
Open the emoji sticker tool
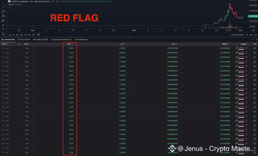(3, 34)
